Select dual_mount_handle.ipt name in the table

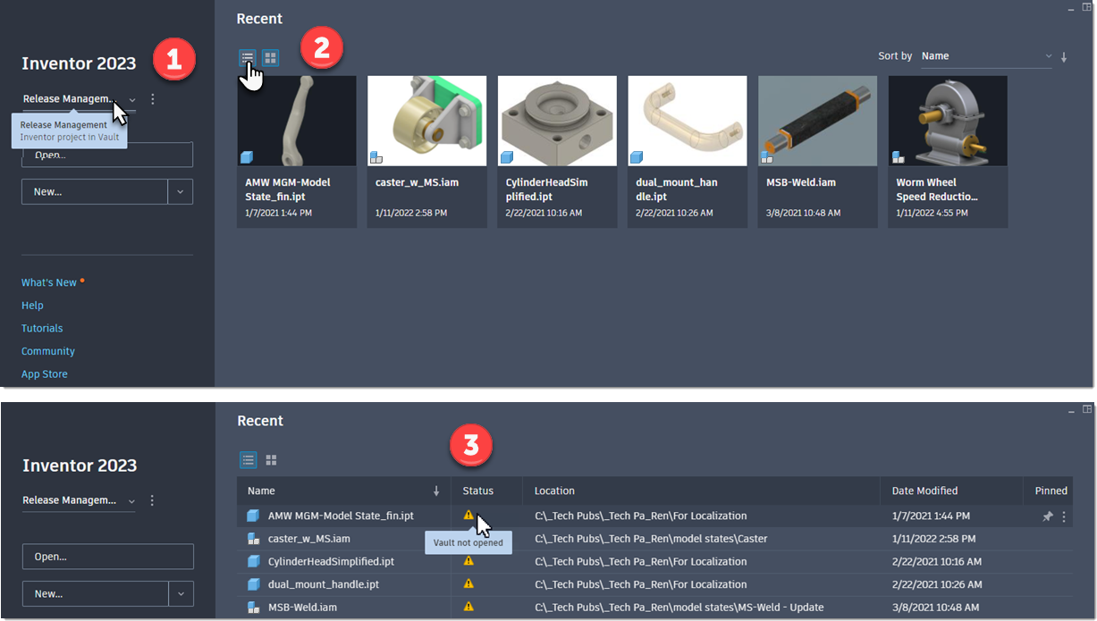point(324,584)
